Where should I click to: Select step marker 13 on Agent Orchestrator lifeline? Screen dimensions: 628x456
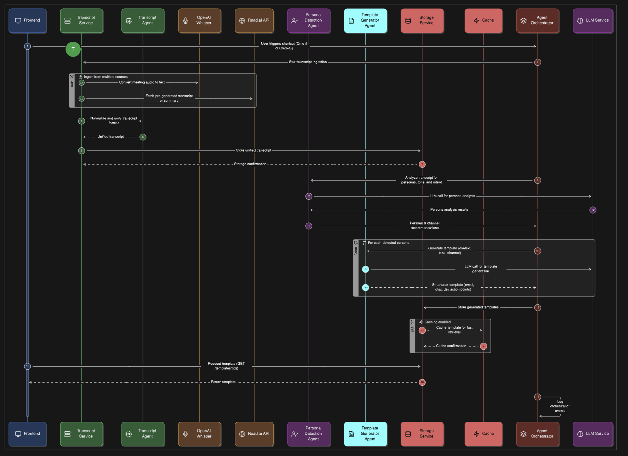pos(538,308)
